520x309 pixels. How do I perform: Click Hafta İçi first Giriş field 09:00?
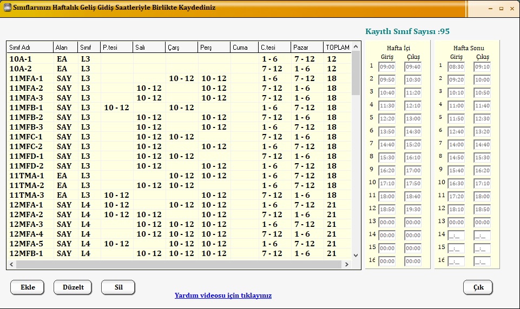click(387, 67)
